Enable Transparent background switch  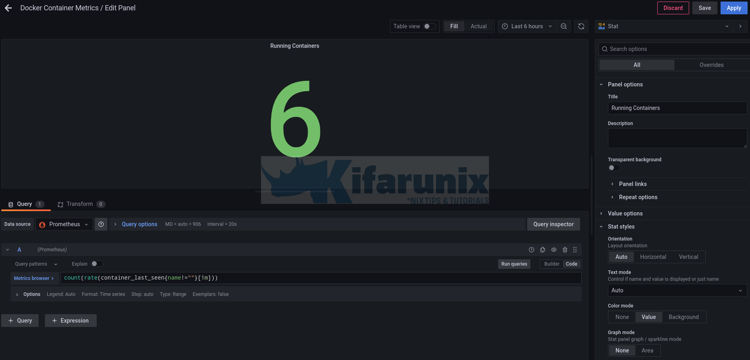pos(614,168)
